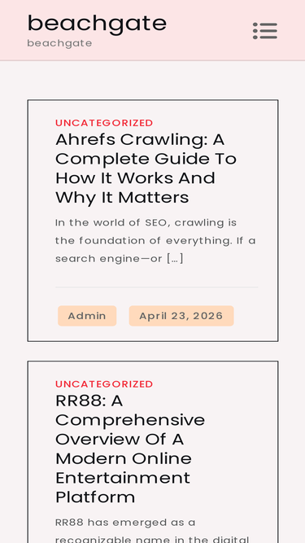Click the large beachgate site title
The width and height of the screenshot is (305, 543).
click(97, 24)
